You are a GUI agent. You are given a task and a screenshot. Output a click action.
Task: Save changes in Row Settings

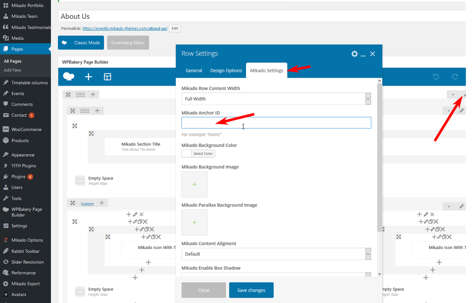click(x=251, y=290)
